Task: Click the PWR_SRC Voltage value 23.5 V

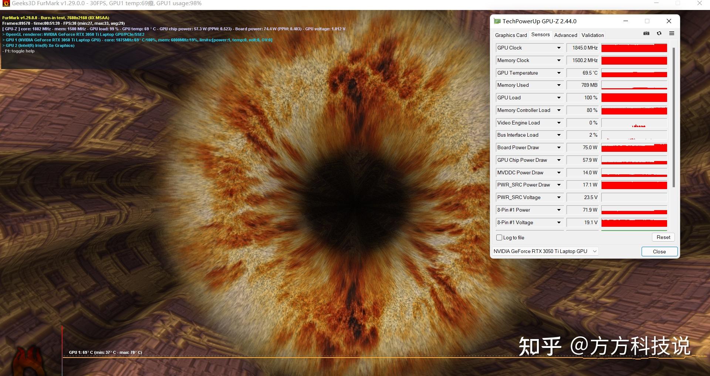Action: point(582,198)
